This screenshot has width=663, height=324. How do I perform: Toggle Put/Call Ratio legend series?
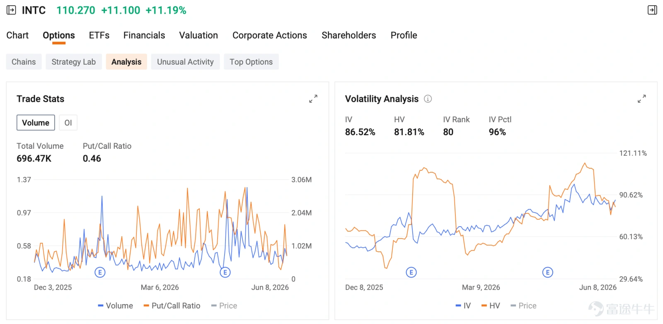[172, 306]
